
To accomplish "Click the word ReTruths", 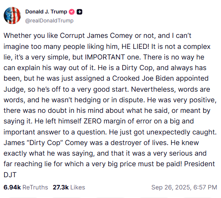I will [x=35, y=187].
